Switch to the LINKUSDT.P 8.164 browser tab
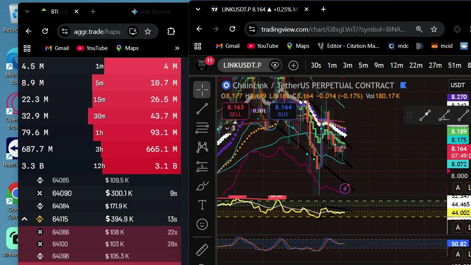The height and width of the screenshot is (265, 471). pyautogui.click(x=259, y=10)
